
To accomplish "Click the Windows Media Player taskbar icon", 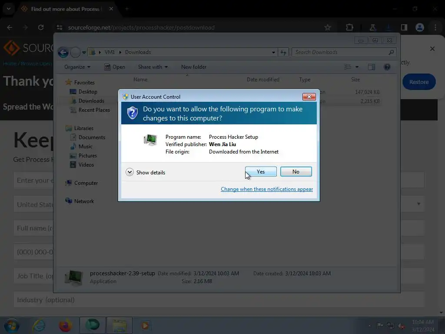I will pos(145,325).
